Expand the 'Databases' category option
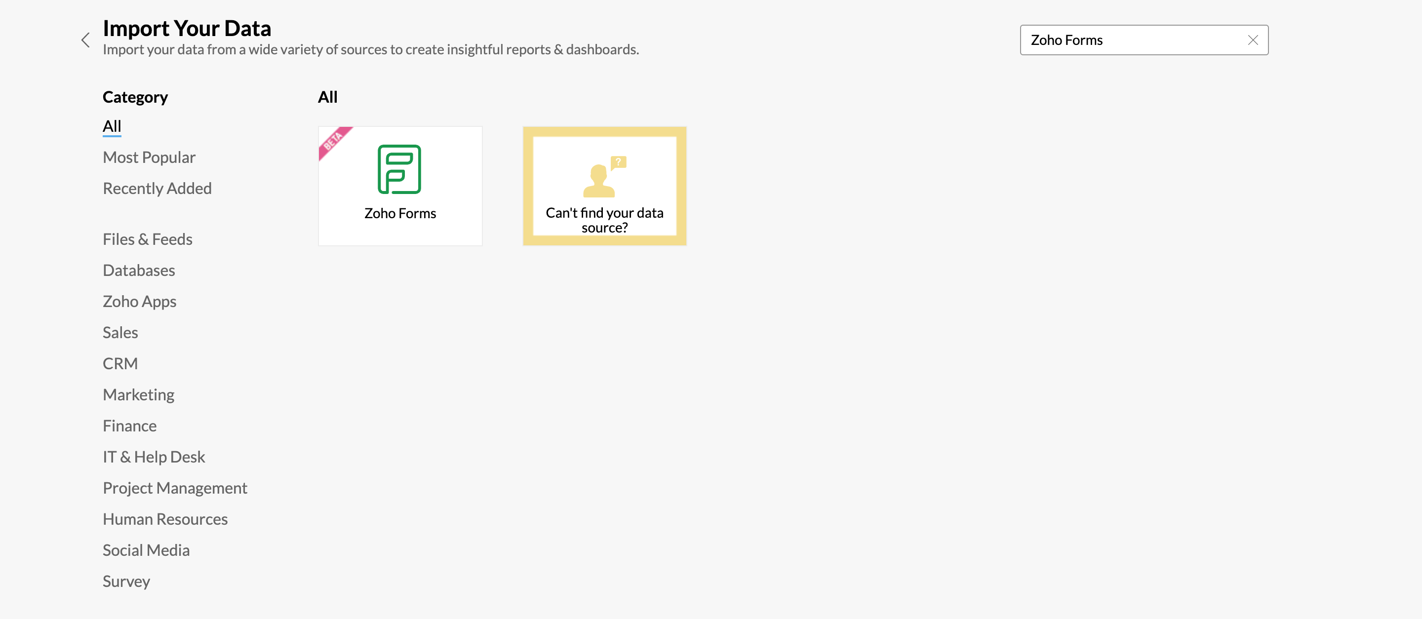Image resolution: width=1422 pixels, height=619 pixels. click(138, 269)
